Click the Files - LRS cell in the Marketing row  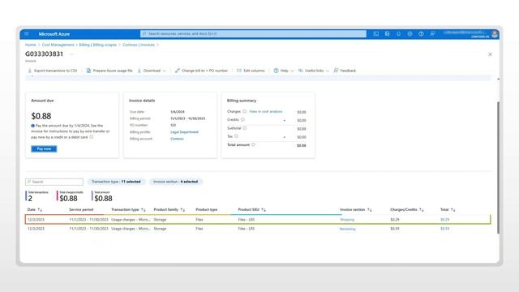(x=247, y=229)
